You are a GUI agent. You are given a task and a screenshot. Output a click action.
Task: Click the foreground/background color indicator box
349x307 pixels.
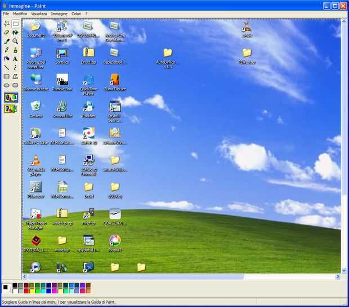(x=6, y=288)
